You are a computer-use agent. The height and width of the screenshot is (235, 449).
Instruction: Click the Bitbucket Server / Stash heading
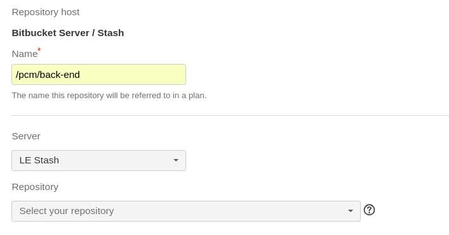tap(68, 33)
